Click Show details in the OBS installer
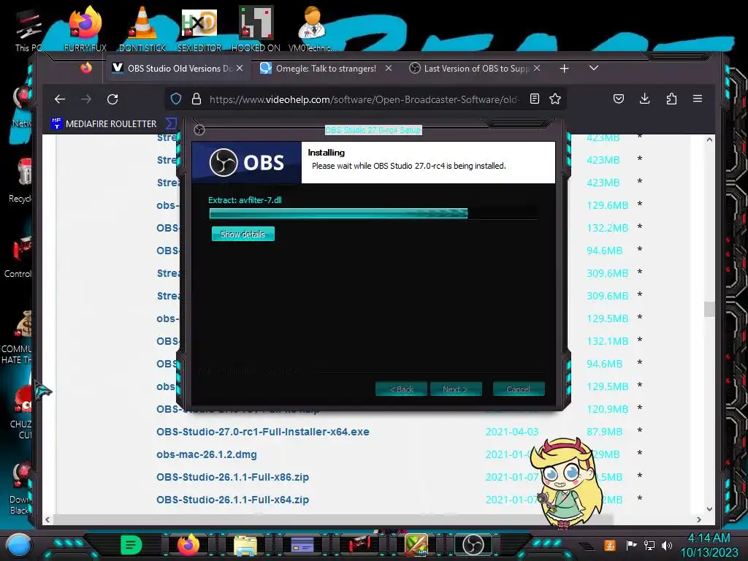 (x=243, y=234)
